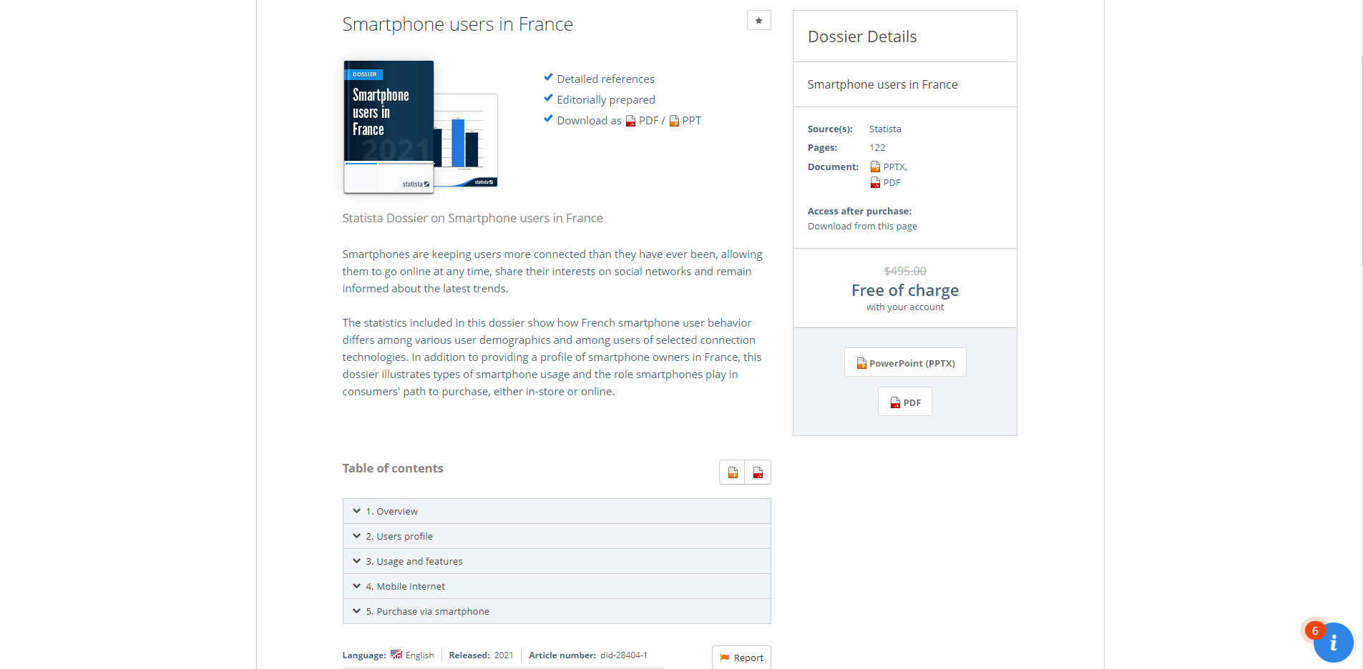This screenshot has height=669, width=1363.
Task: Click the dossier cover thumbnail
Action: tap(420, 127)
